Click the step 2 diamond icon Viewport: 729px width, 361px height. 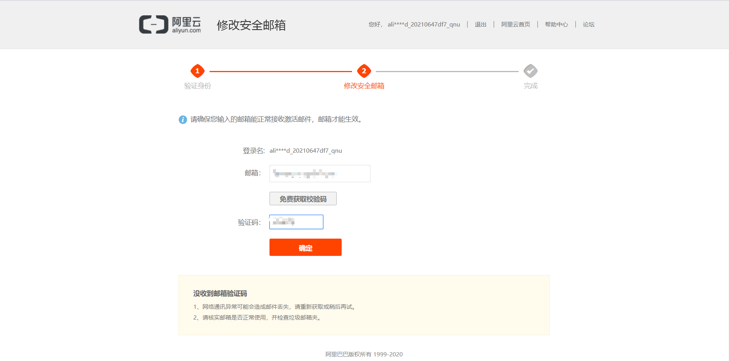(x=364, y=71)
